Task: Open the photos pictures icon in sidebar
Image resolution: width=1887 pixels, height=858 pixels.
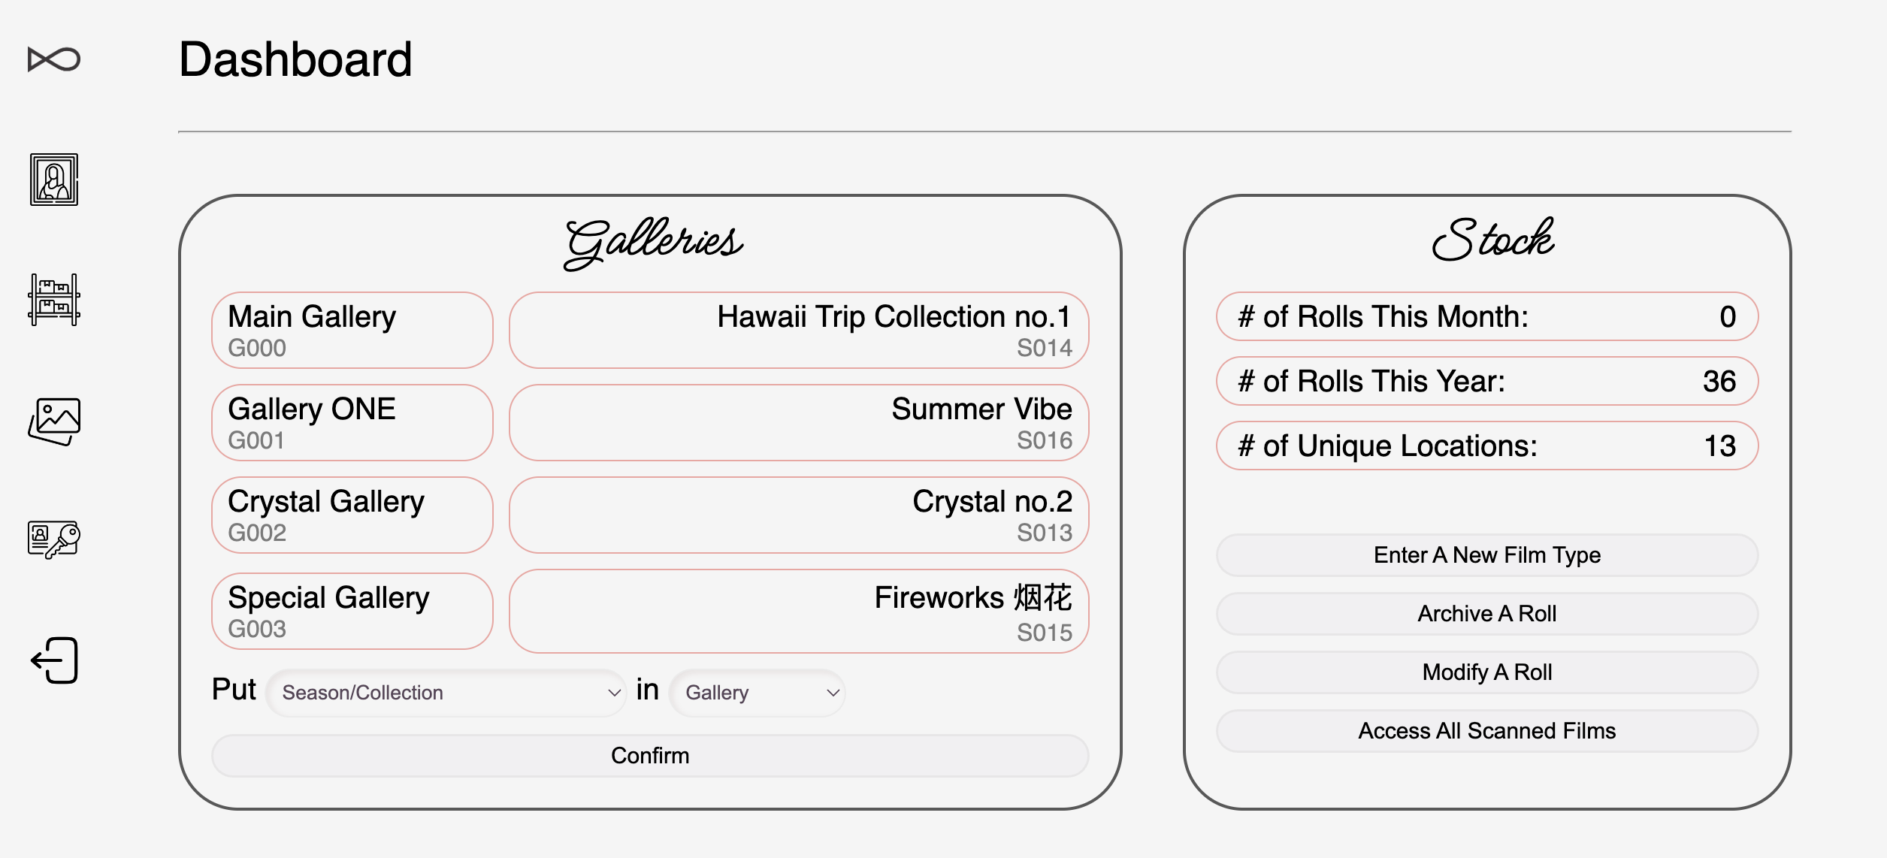Action: click(54, 421)
